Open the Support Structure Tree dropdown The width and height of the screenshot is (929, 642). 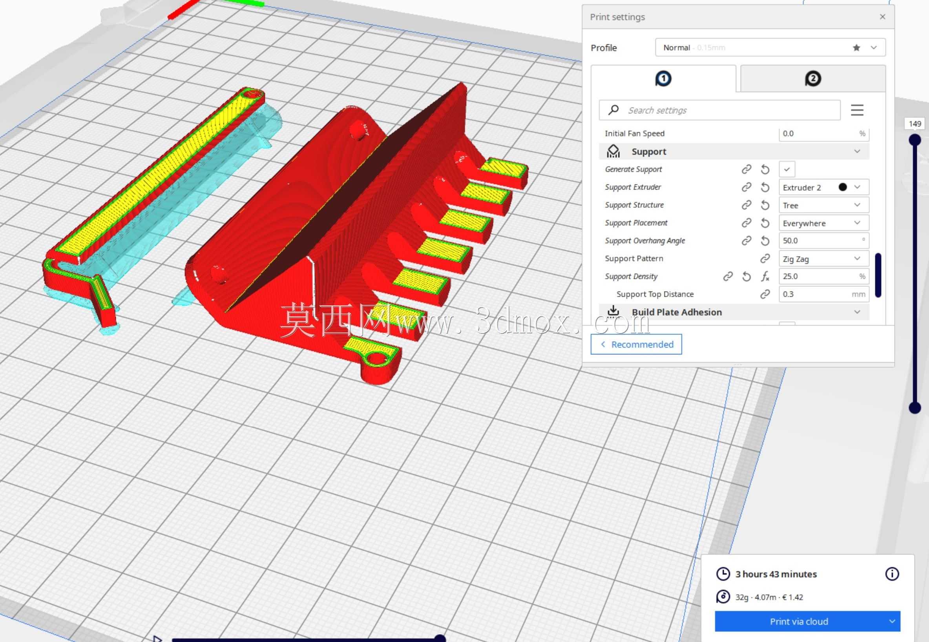(x=823, y=205)
